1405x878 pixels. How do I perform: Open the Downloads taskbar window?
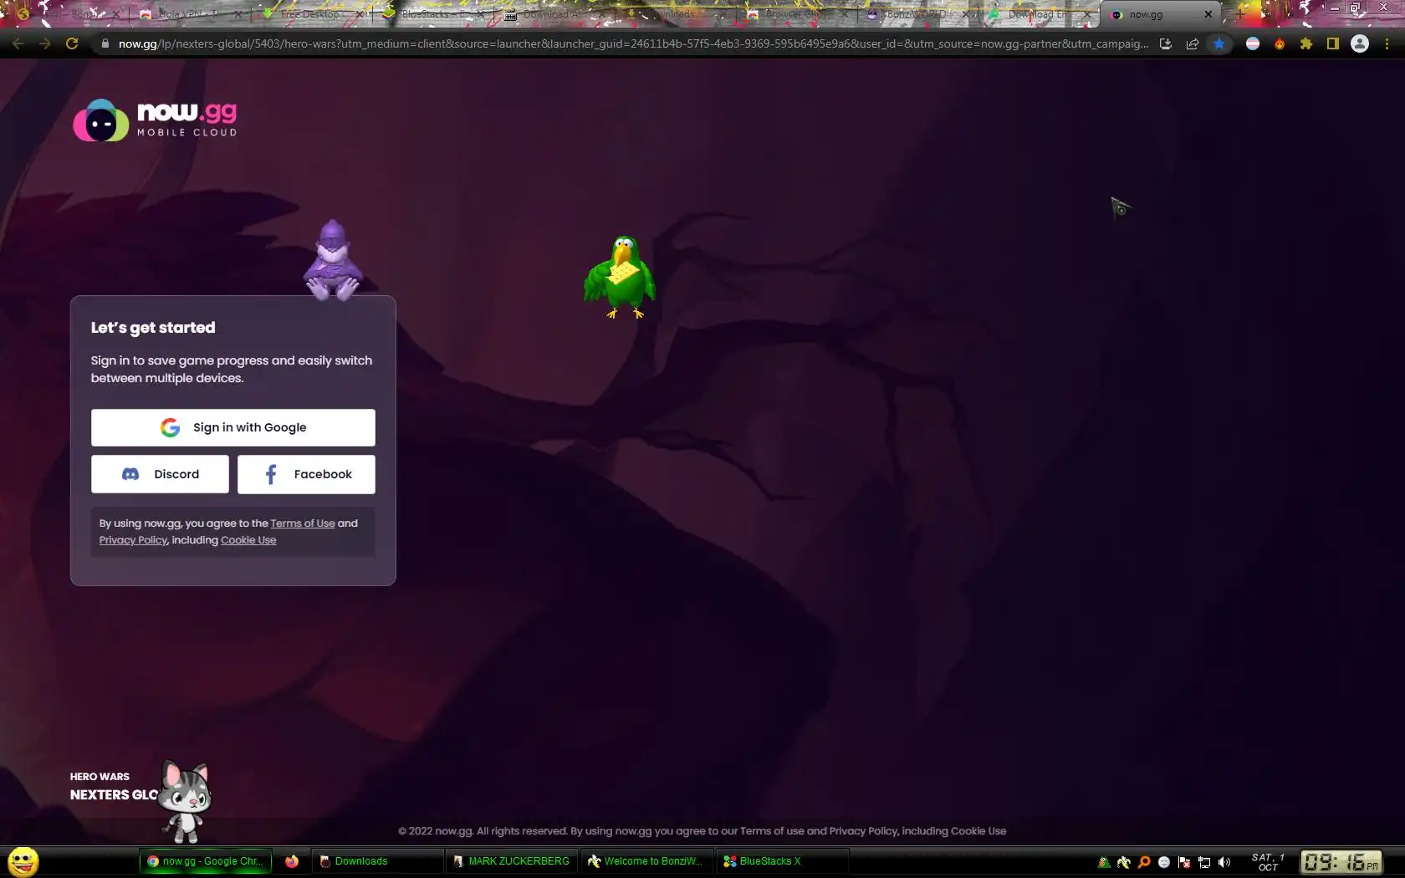378,861
